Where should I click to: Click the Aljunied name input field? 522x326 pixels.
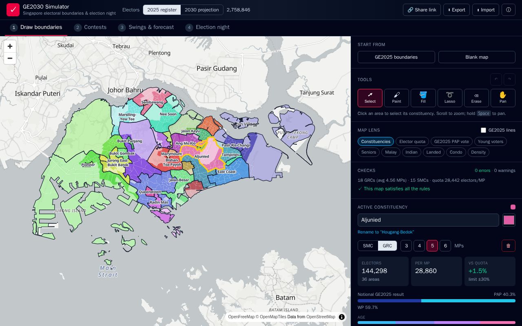(x=428, y=220)
